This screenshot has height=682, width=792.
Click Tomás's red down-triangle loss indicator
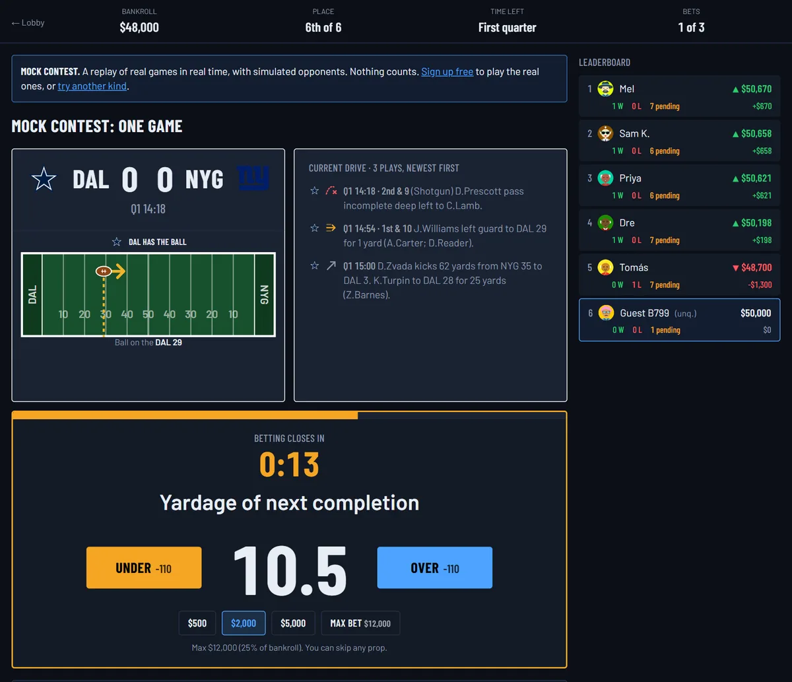[736, 268]
